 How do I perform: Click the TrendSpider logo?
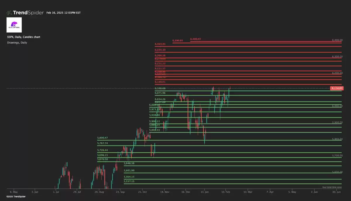[x=25, y=13]
